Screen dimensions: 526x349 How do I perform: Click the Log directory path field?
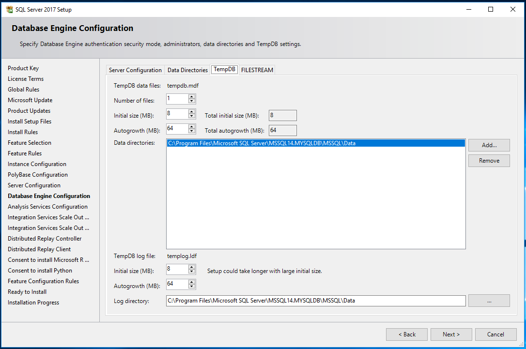click(315, 301)
